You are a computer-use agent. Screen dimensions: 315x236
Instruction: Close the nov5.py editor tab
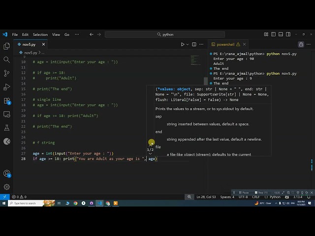[43, 44]
